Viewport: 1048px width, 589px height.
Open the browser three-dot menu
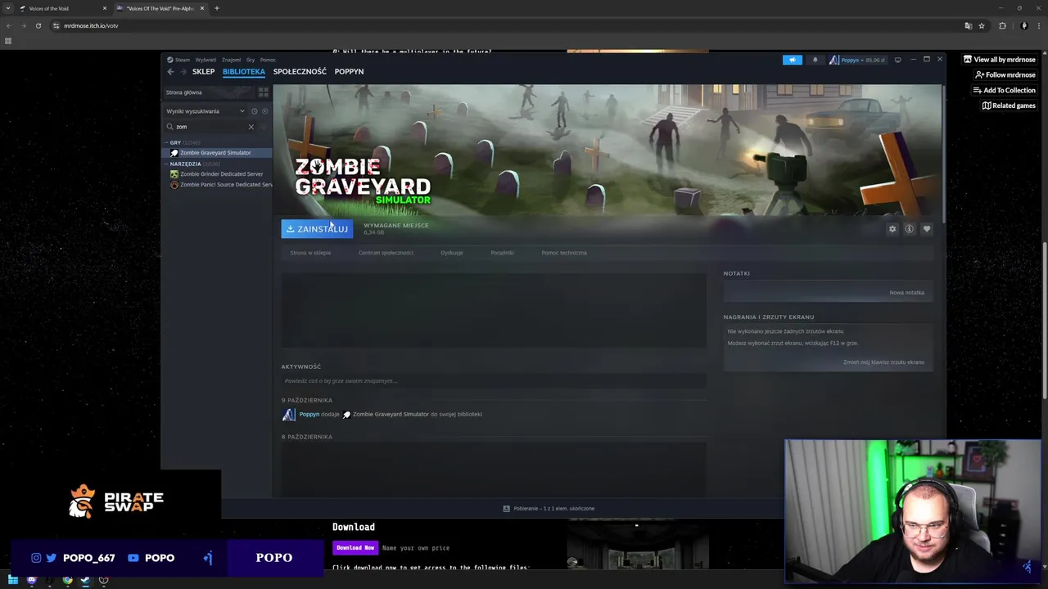(1038, 25)
